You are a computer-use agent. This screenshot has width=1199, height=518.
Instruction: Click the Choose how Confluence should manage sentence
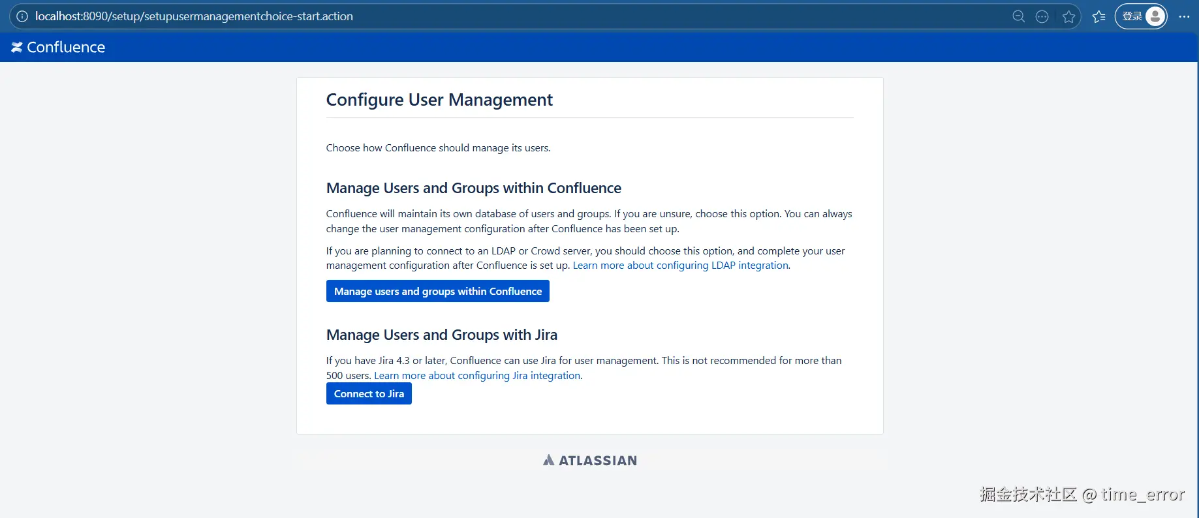pyautogui.click(x=438, y=148)
